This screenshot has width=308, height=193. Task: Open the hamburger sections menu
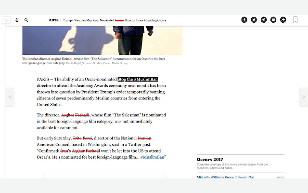point(6,20)
